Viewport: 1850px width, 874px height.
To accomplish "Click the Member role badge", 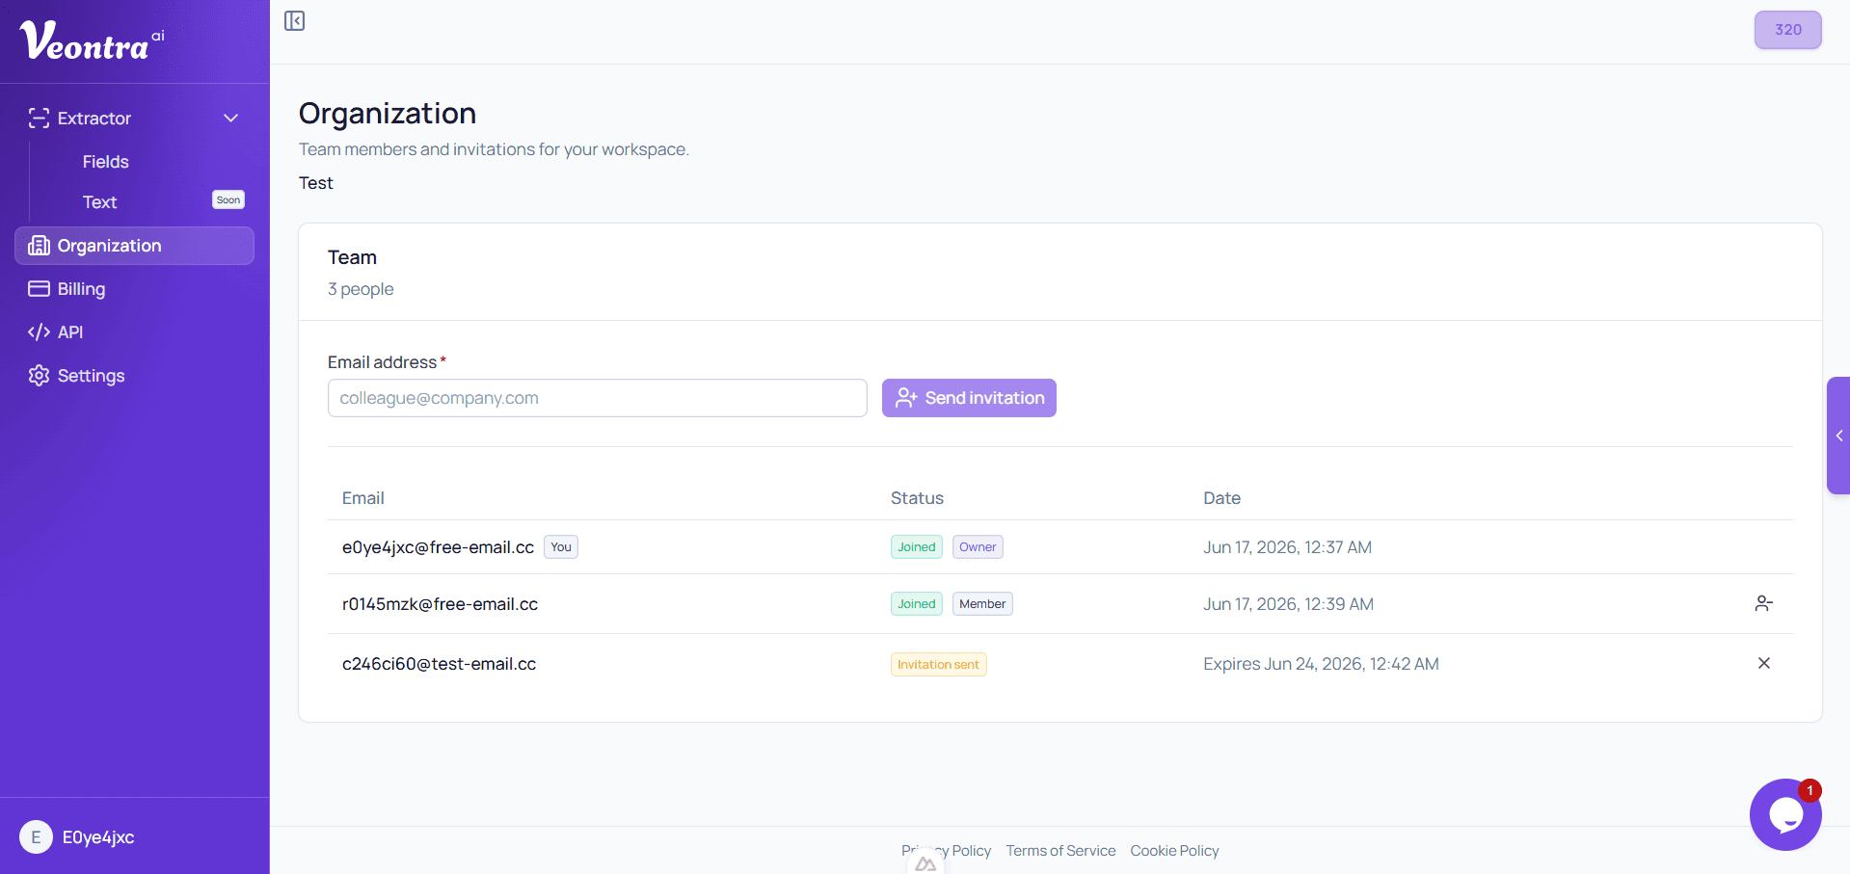I will point(982,604).
